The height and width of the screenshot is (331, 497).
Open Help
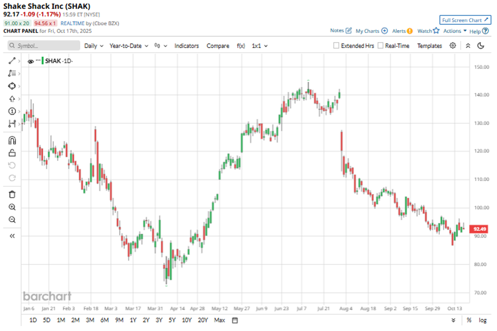479,31
